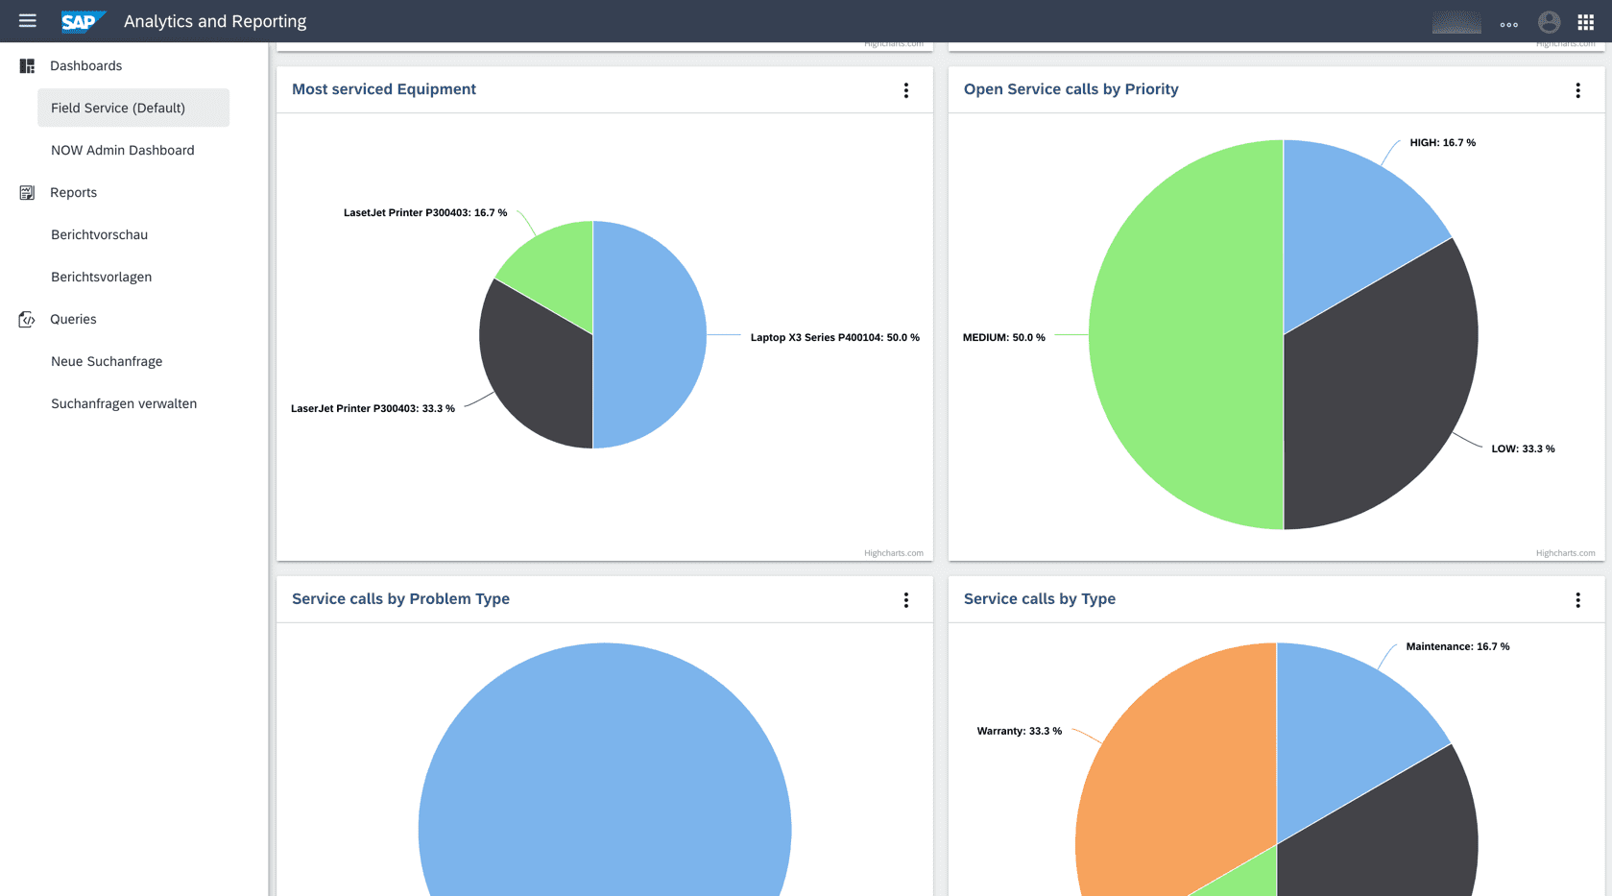1612x896 pixels.
Task: Open Suchanfragen verwalten
Action: pyautogui.click(x=124, y=403)
